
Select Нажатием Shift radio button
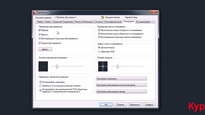pos(99,52)
